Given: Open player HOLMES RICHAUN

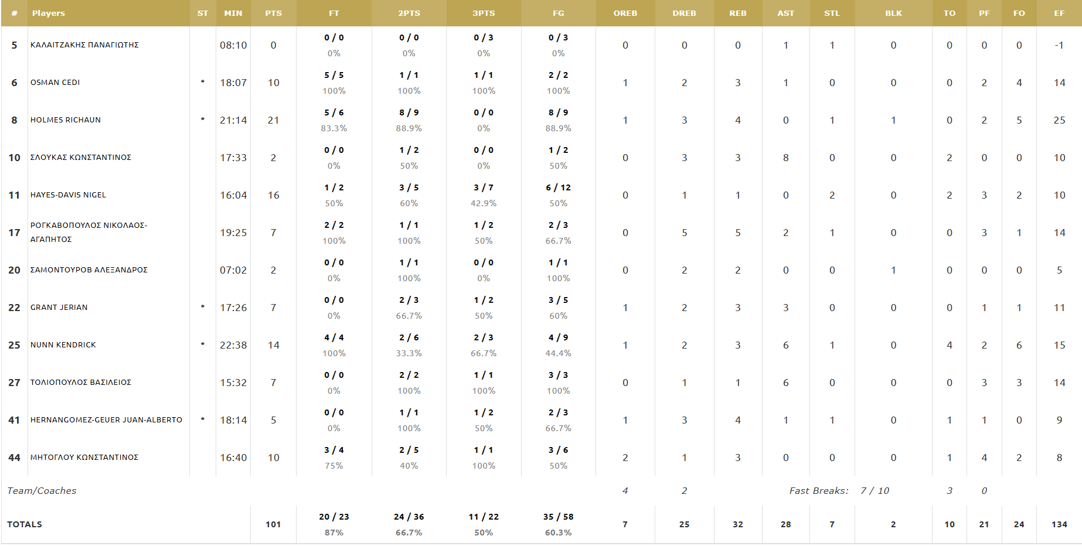Looking at the screenshot, I should (66, 120).
